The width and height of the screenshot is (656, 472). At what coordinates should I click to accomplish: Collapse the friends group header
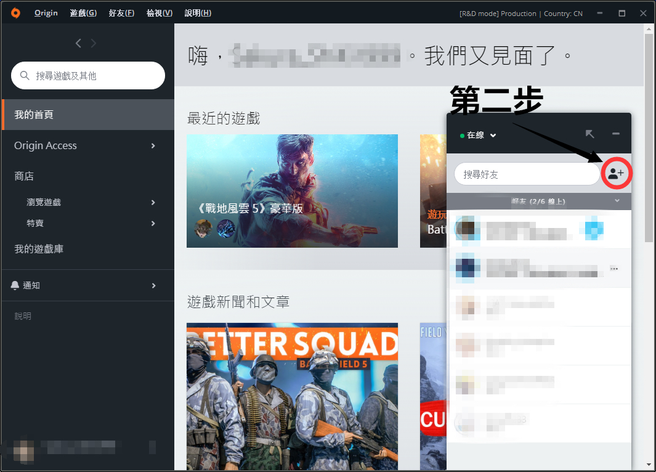539,201
